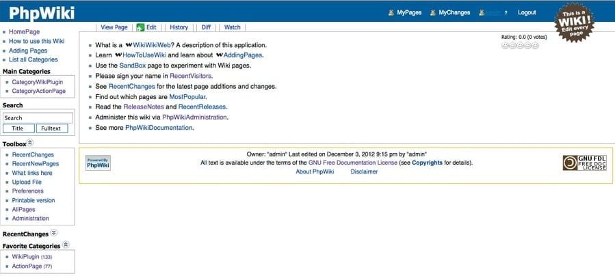Viewport: 615px width, 276px height.
Task: Open the Diff tab
Action: [206, 27]
